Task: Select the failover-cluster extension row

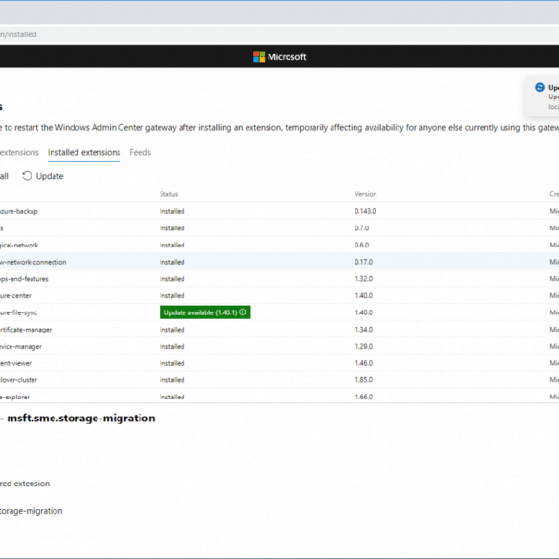Action: 279,380
